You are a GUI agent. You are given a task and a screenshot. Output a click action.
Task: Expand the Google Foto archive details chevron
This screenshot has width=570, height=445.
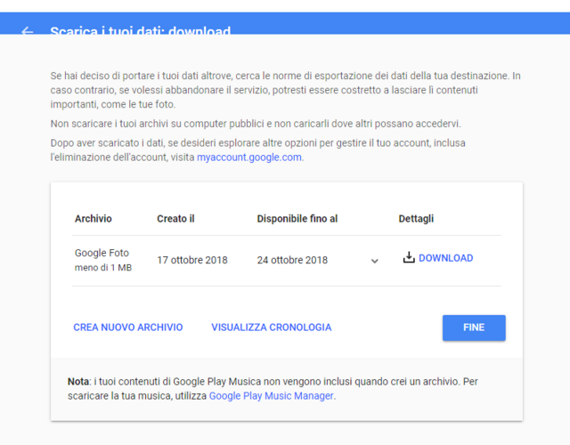374,261
